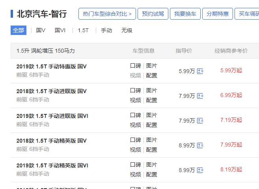Click the 指导价 column header
Image resolution: width=259 pixels, height=189 pixels.
point(184,51)
